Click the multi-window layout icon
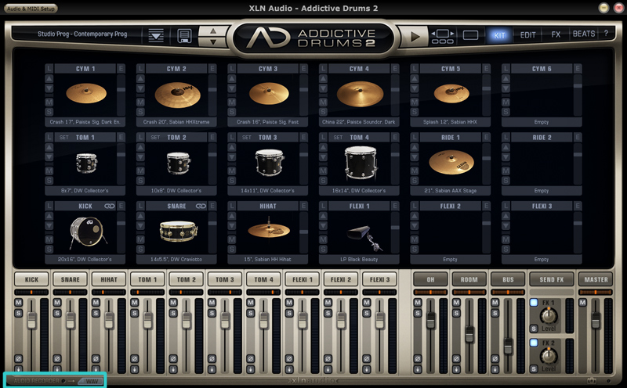This screenshot has height=388, width=627. [x=442, y=36]
